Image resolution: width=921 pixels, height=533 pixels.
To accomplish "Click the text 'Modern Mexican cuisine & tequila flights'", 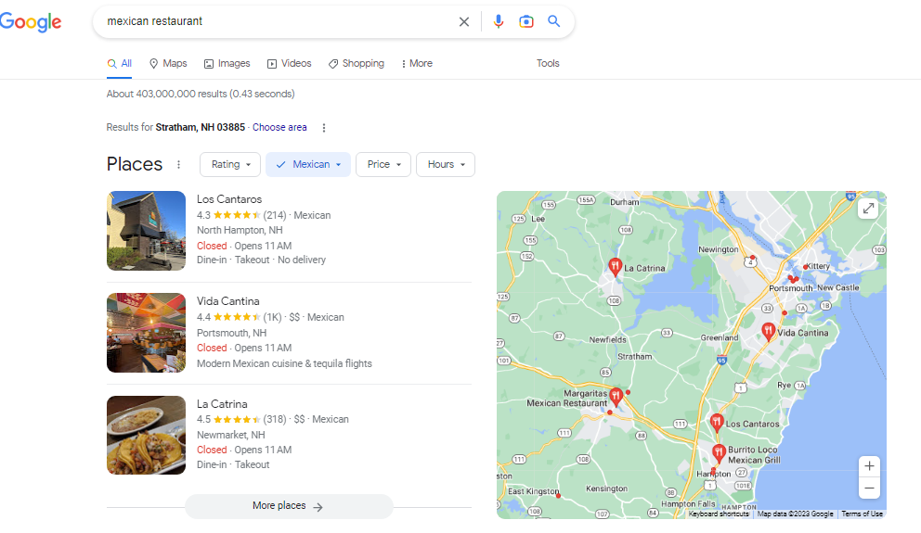I will pyautogui.click(x=284, y=363).
